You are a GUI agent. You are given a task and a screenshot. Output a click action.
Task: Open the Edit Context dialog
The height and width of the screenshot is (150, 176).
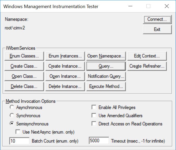click(147, 56)
